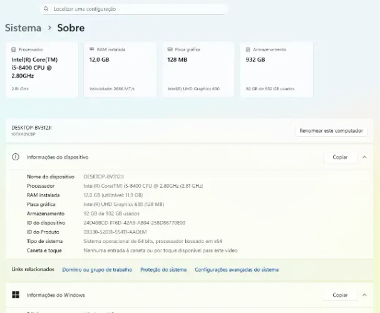380x313 pixels.
Task: Collapse the Informações do dispositivo section
Action: coord(364,157)
